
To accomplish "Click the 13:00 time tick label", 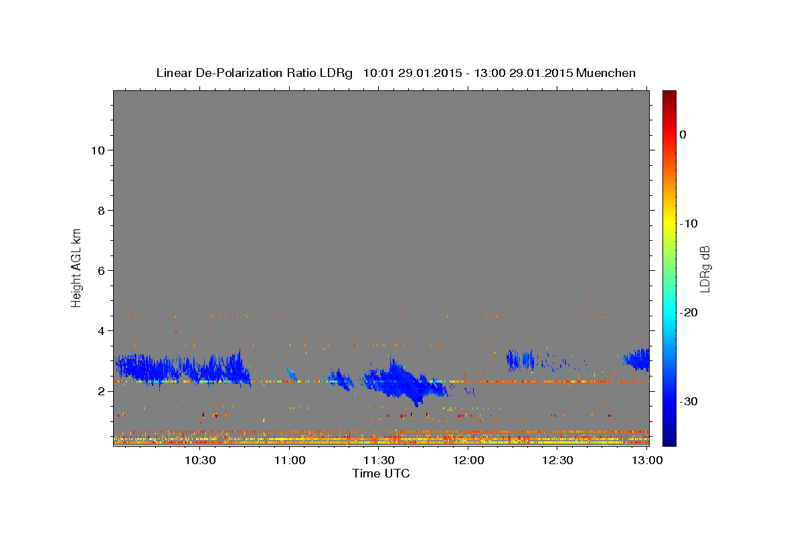I will 647,460.
